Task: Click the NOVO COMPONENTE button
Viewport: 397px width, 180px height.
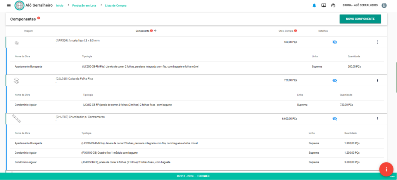Action: click(360, 19)
